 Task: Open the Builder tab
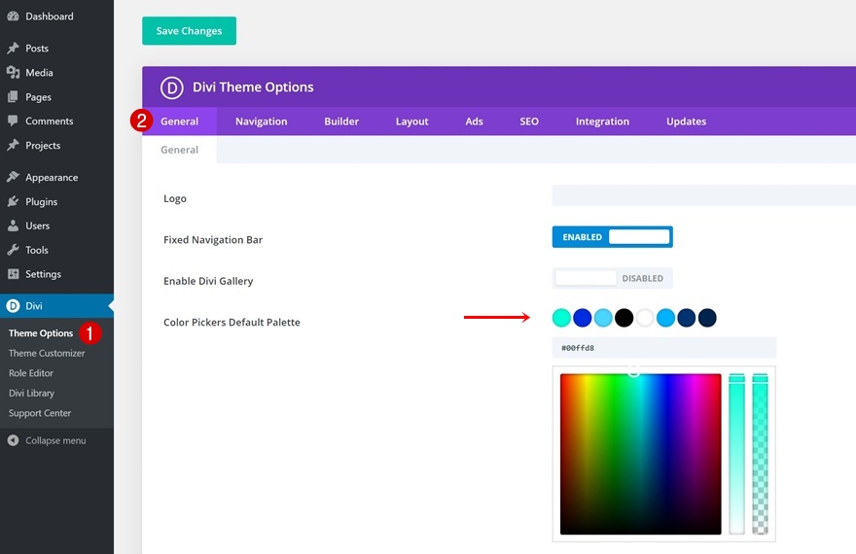point(341,121)
